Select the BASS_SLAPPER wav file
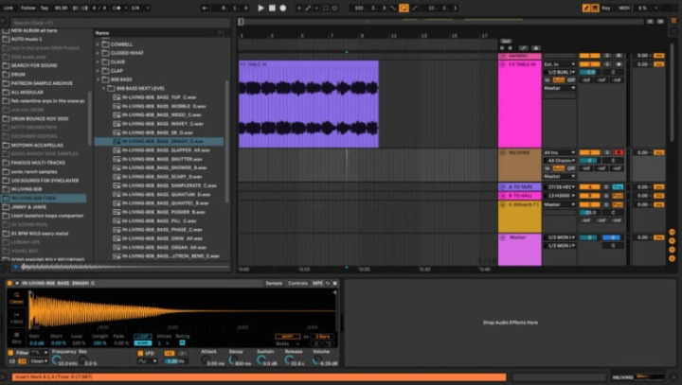This screenshot has height=385, width=682. coord(159,150)
